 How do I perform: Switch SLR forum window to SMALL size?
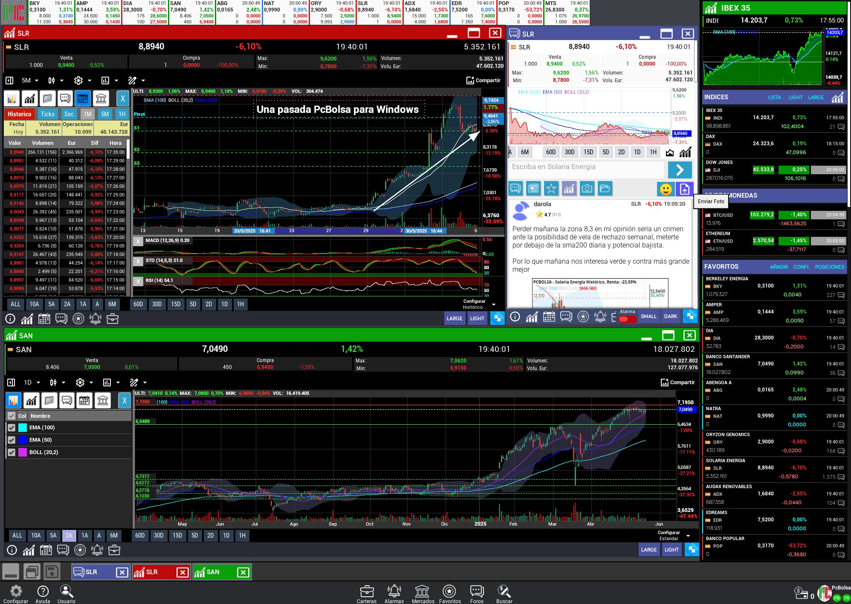[x=648, y=316]
